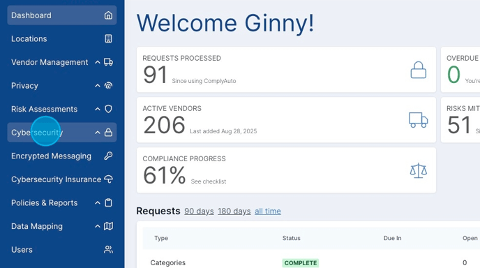Select Privacy in the sidebar
The width and height of the screenshot is (480, 268).
tap(24, 85)
